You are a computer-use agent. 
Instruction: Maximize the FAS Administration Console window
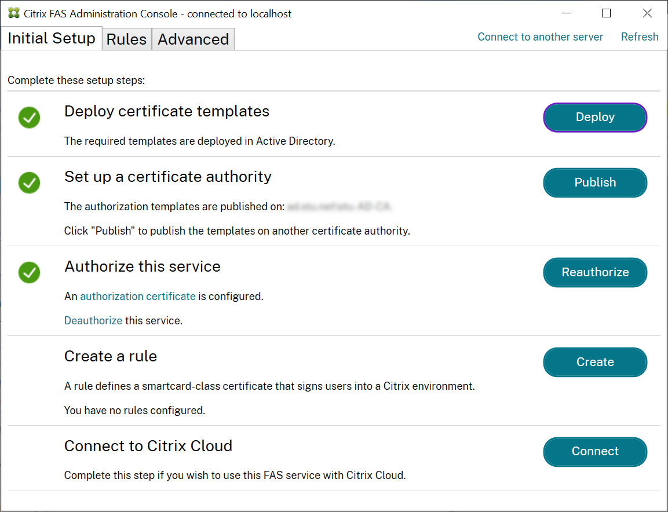(606, 13)
